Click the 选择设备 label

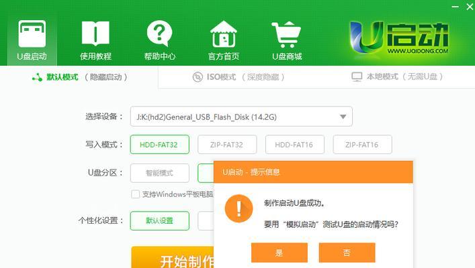[104, 117]
